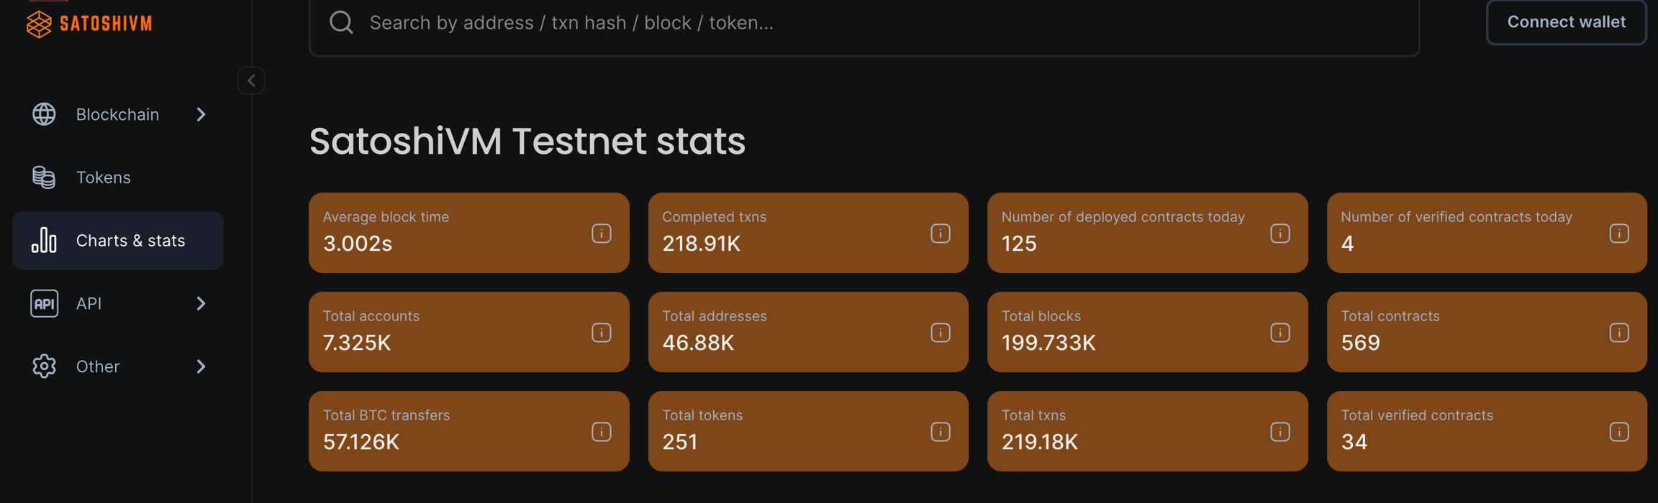
Task: Click the SatoshiVM logo icon
Action: (39, 24)
